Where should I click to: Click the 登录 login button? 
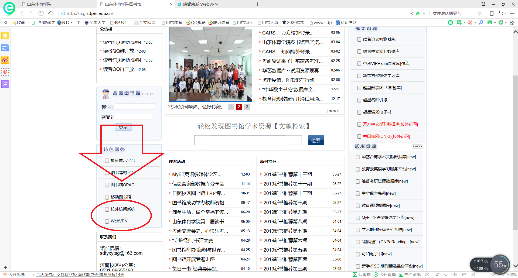click(123, 127)
